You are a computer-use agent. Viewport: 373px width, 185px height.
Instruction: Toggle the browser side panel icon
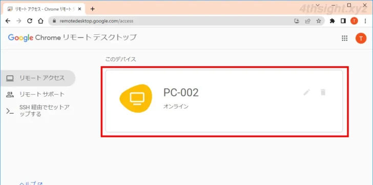343,21
